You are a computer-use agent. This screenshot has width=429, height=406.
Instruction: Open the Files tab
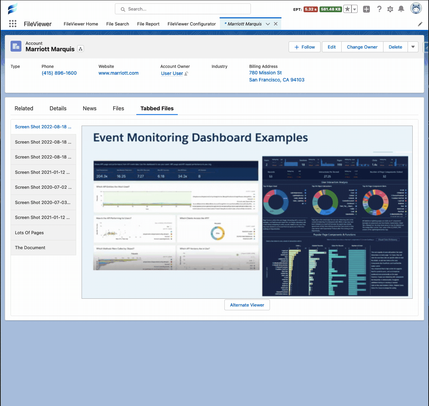118,108
